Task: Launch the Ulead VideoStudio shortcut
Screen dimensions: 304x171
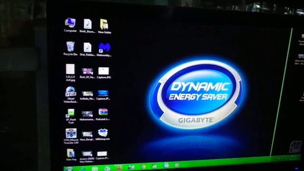Action: click(71, 95)
